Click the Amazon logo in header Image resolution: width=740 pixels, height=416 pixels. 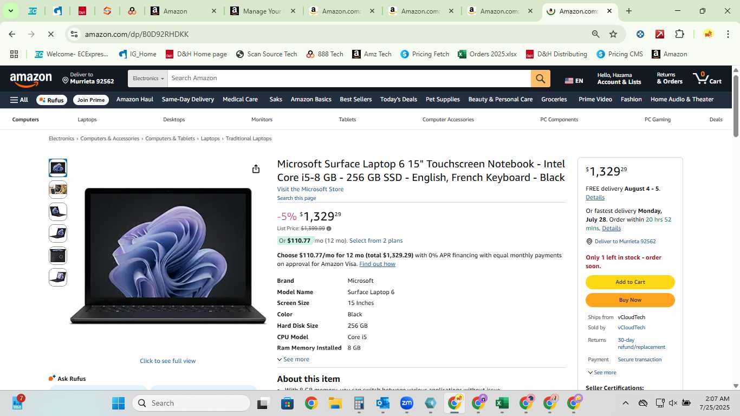coord(31,79)
